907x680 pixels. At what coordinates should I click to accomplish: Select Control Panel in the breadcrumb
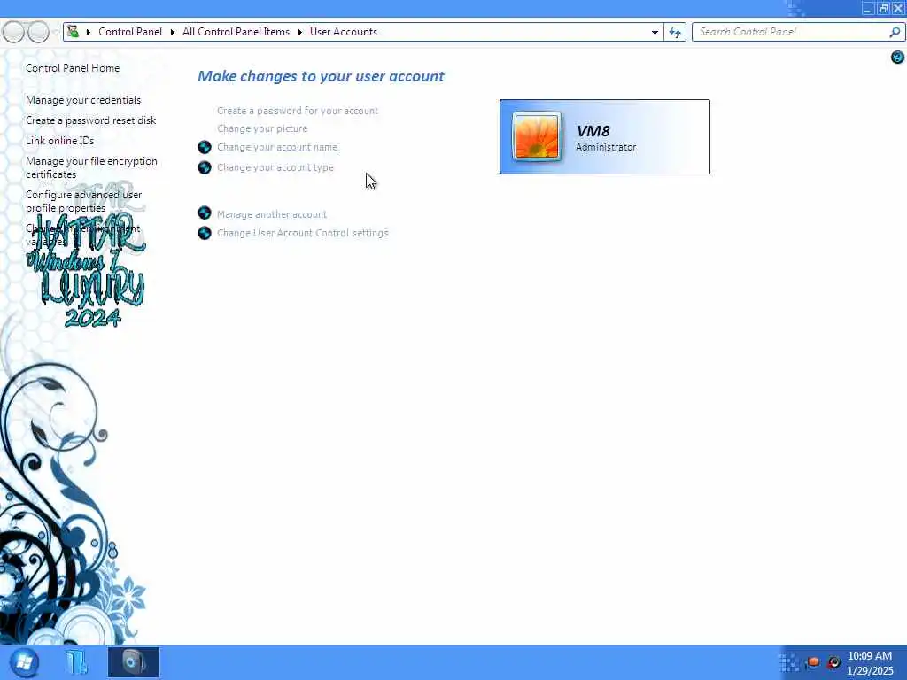pos(130,32)
